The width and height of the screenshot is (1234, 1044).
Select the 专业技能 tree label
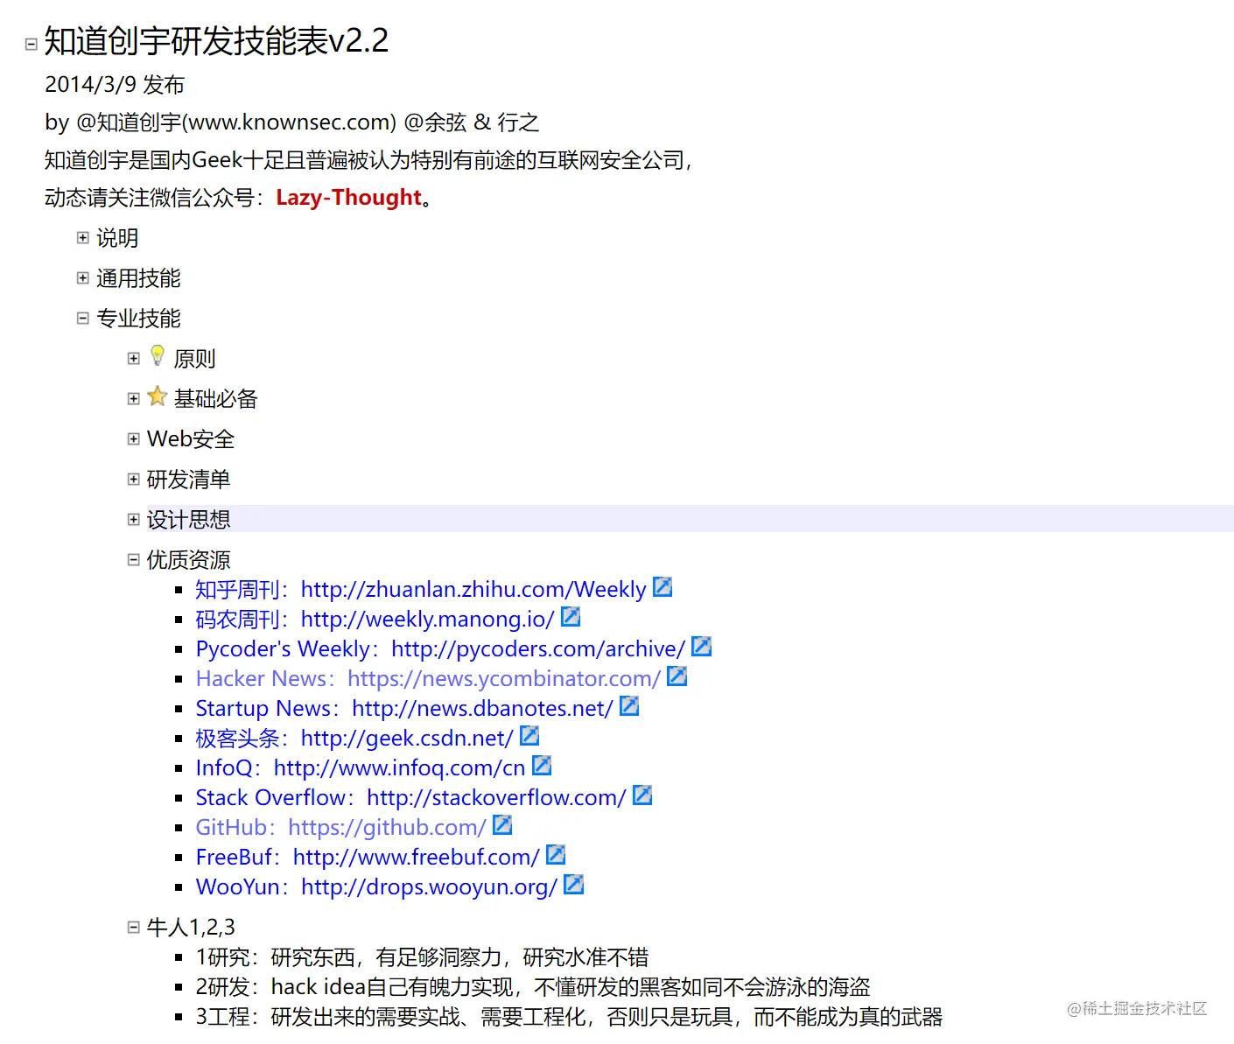138,319
